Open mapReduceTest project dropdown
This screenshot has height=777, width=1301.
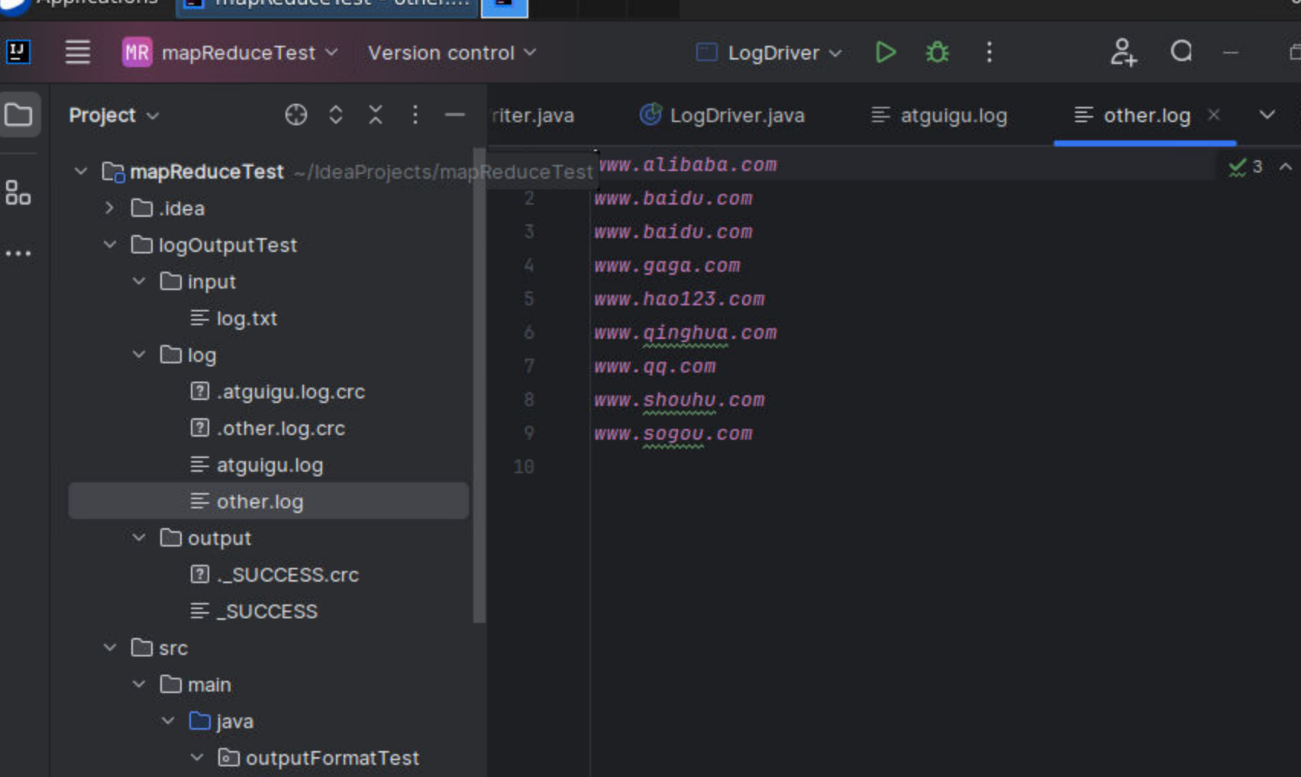[250, 53]
